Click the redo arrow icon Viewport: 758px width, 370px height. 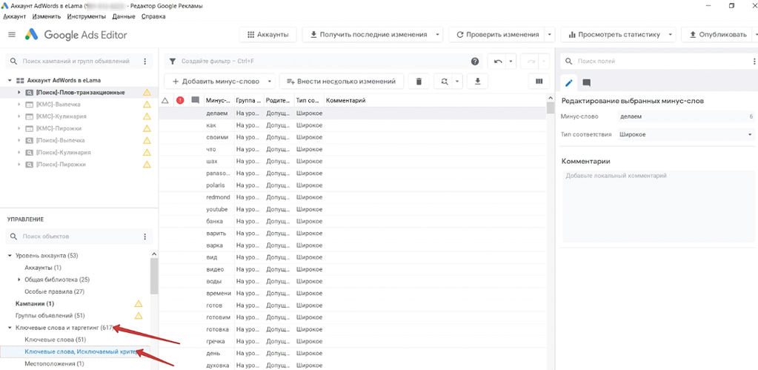tap(531, 62)
